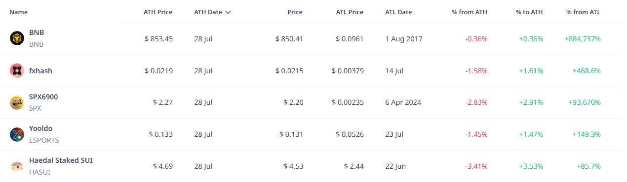Click the Yooldo ESPORTS logo icon
Image resolution: width=627 pixels, height=182 pixels.
tap(17, 134)
